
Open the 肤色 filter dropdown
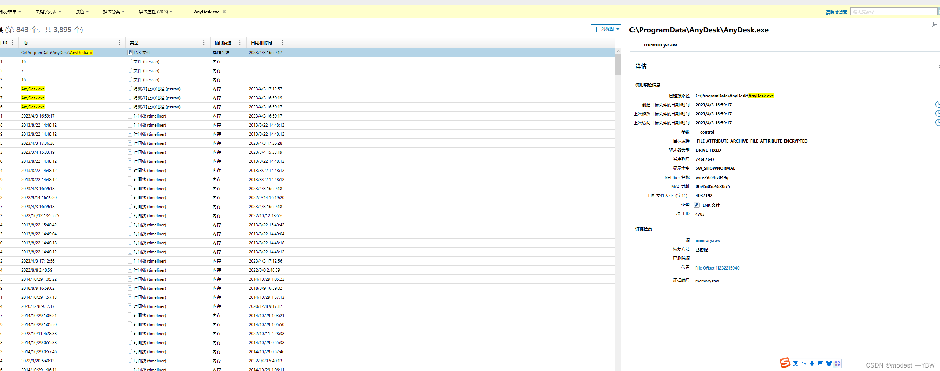[82, 12]
